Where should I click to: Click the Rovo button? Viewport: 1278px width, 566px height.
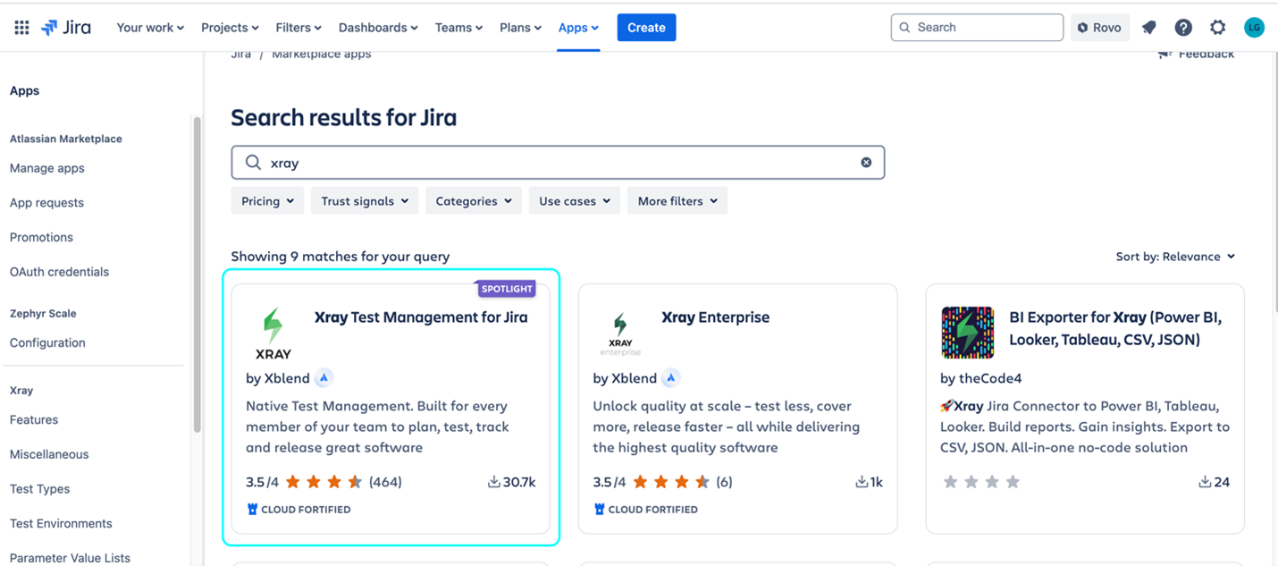point(1100,28)
